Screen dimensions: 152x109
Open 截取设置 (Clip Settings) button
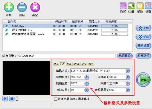point(143,46)
